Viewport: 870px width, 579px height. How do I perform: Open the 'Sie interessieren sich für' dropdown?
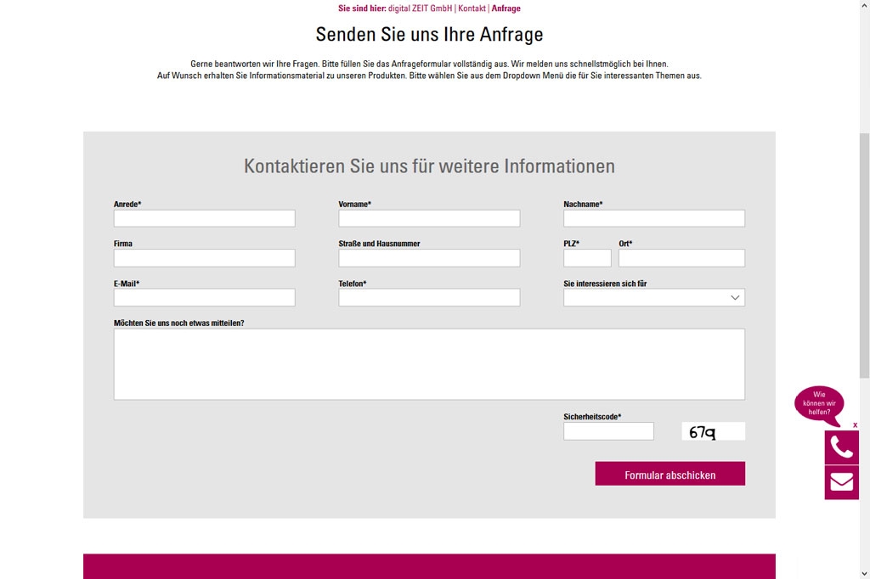[x=653, y=298]
